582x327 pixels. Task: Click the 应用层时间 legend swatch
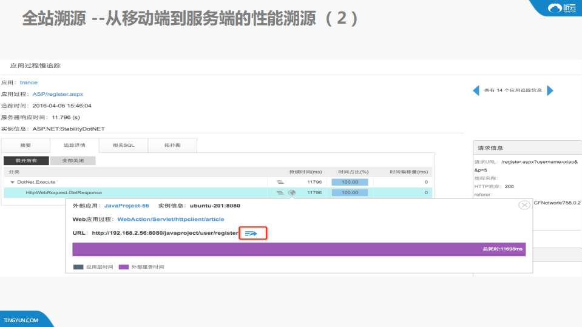tap(78, 267)
